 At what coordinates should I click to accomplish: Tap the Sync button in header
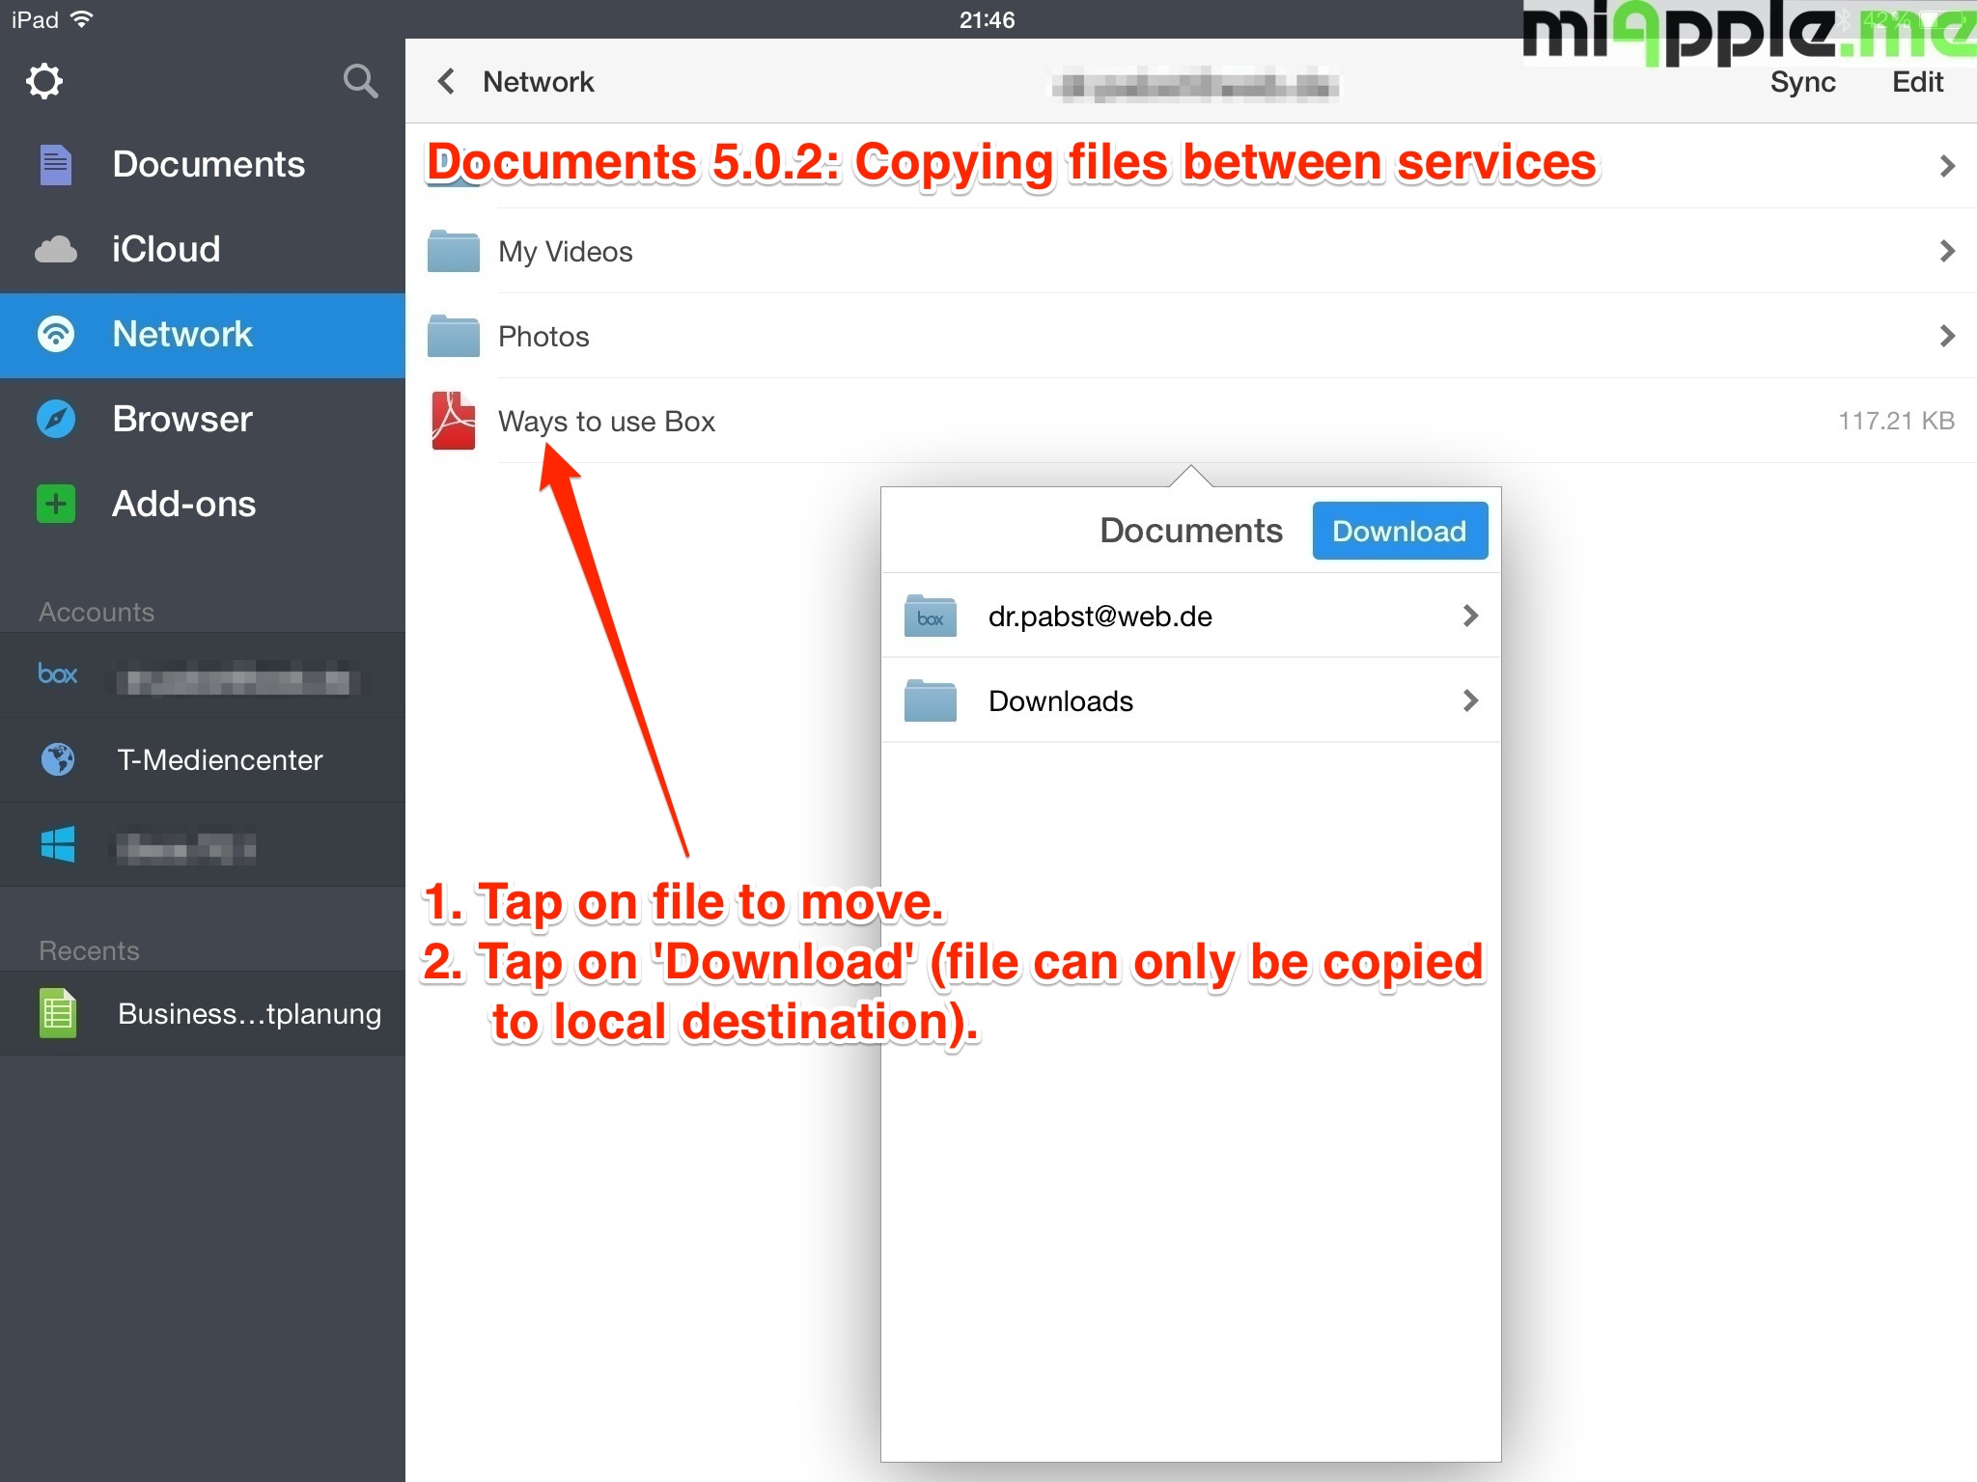tap(1802, 83)
